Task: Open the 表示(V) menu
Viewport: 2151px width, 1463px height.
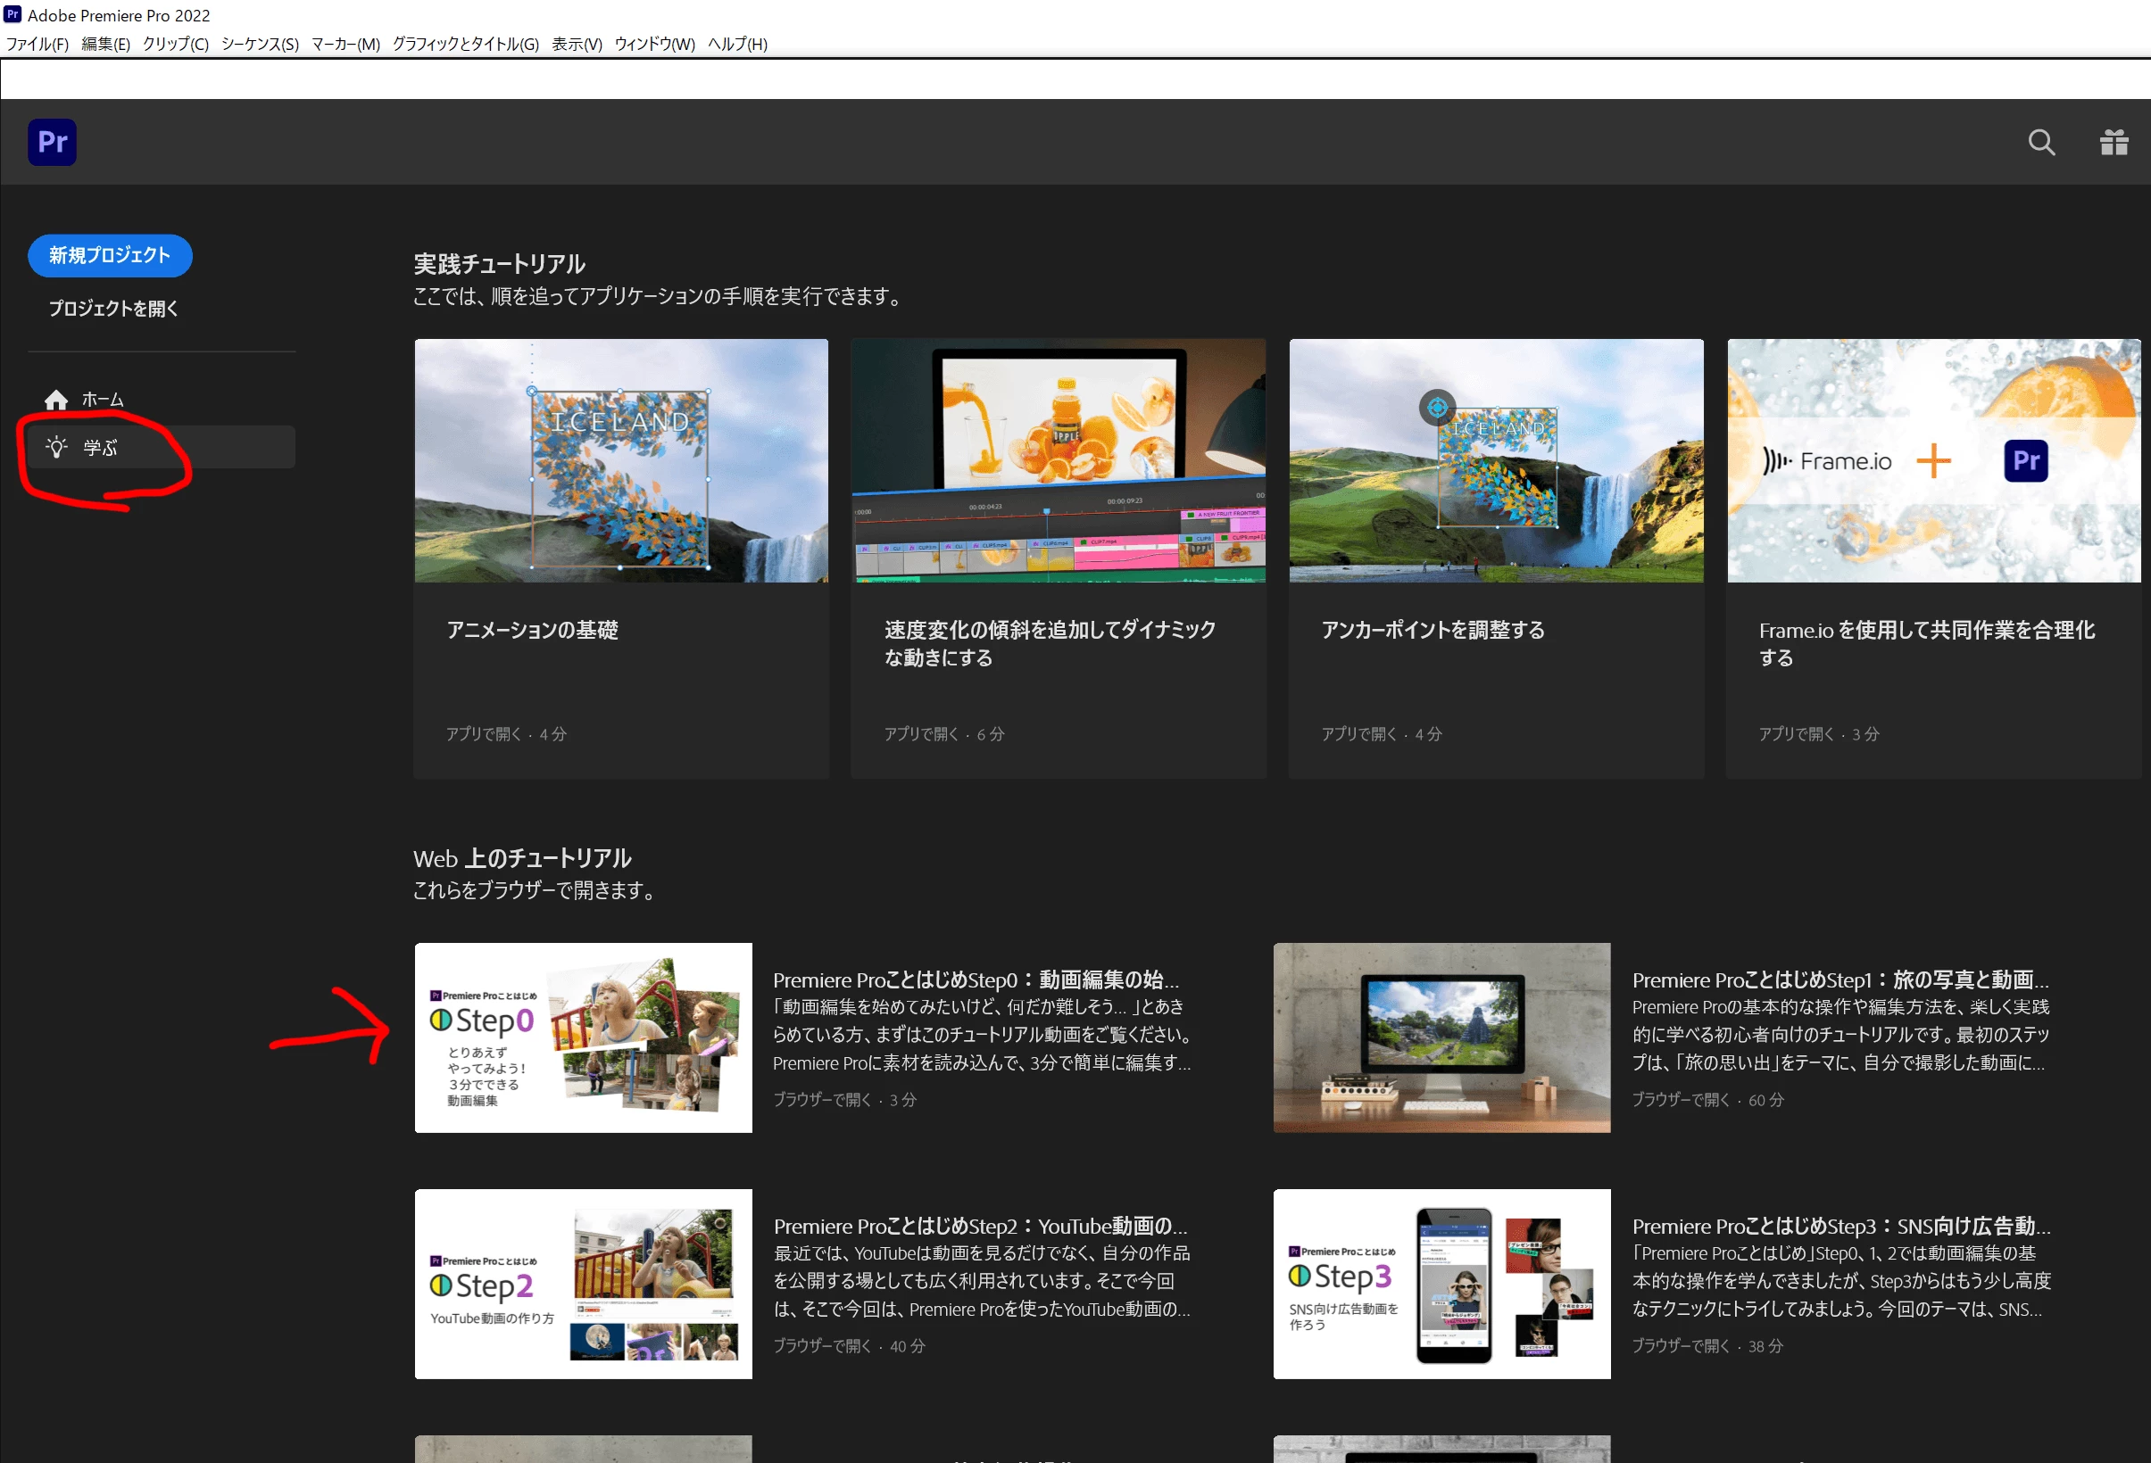Action: click(577, 45)
